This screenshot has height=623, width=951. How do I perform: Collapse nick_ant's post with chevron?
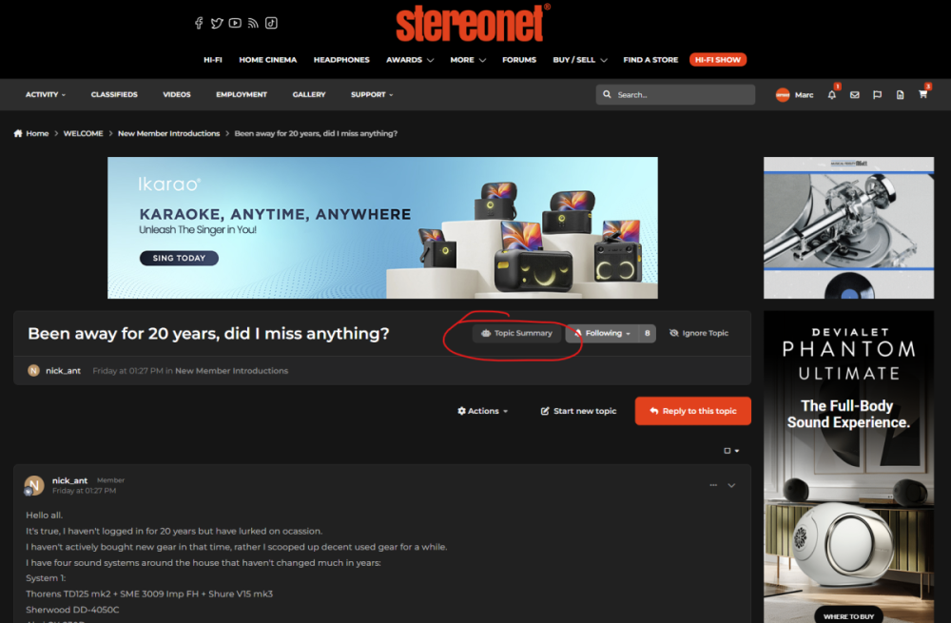(x=731, y=485)
